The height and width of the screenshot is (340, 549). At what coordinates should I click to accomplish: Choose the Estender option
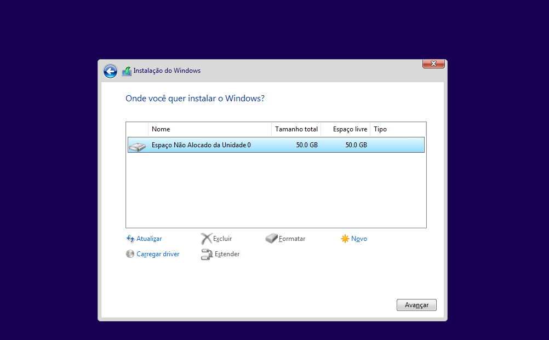tap(227, 254)
